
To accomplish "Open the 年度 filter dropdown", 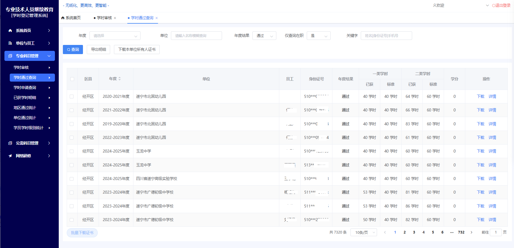I will (x=115, y=36).
